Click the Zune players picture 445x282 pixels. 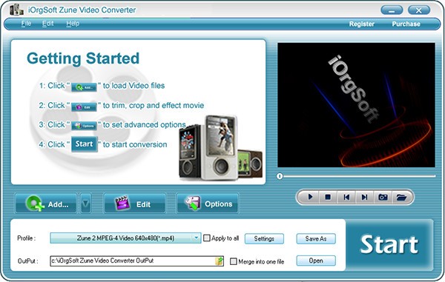tap(220, 148)
